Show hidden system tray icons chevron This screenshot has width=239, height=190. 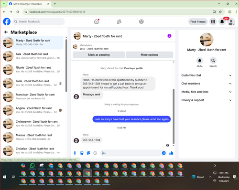pos(210,177)
